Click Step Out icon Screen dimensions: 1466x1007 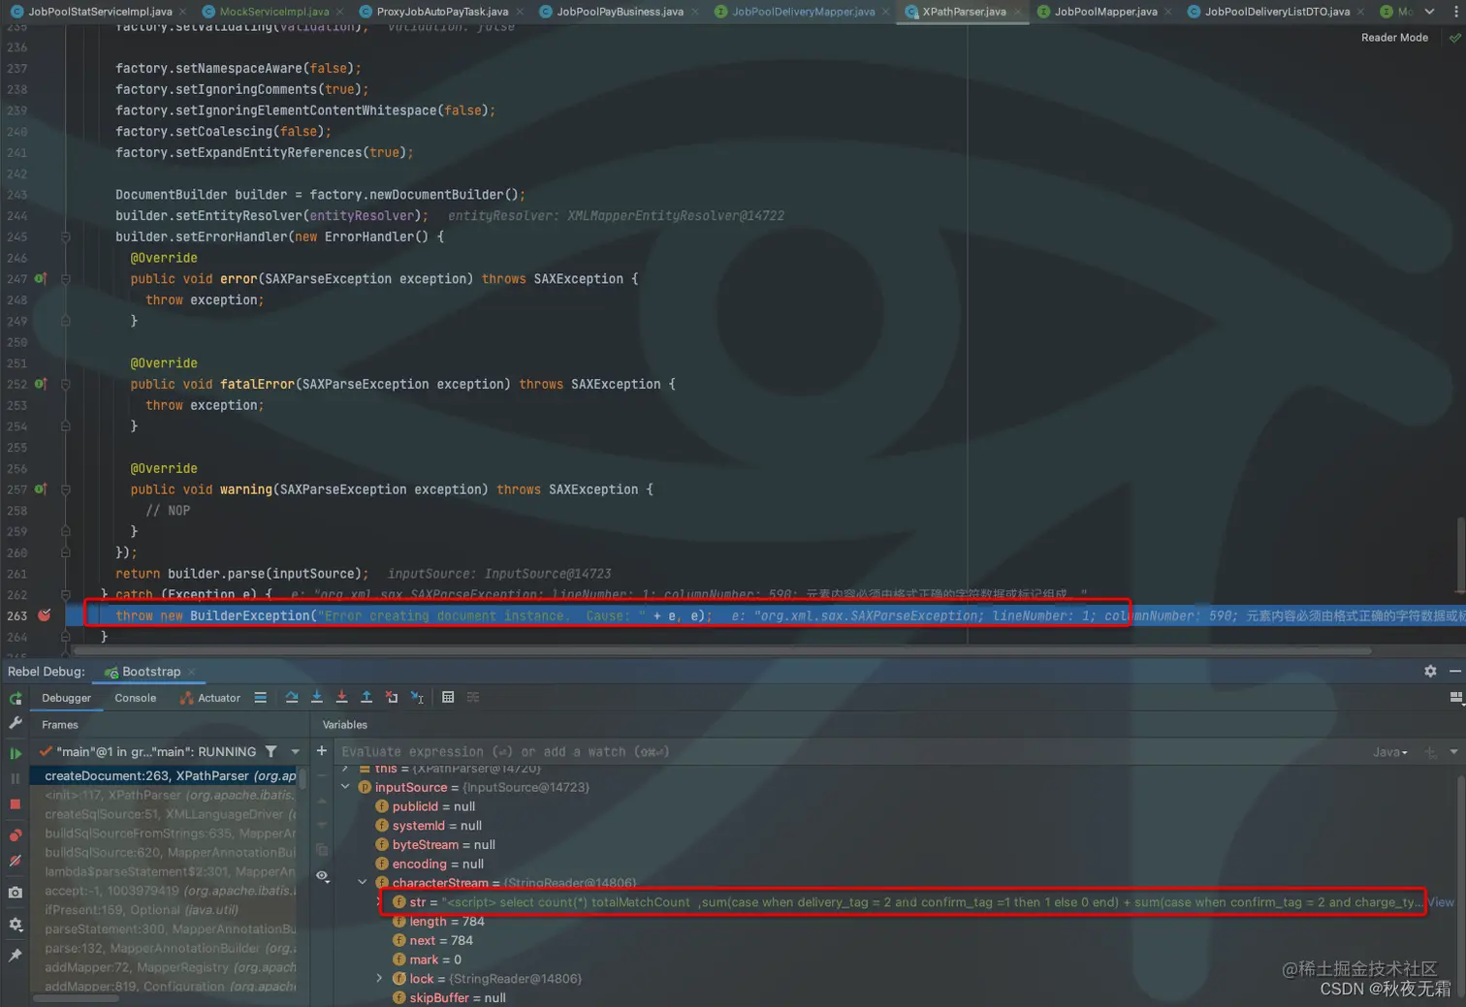[366, 698]
